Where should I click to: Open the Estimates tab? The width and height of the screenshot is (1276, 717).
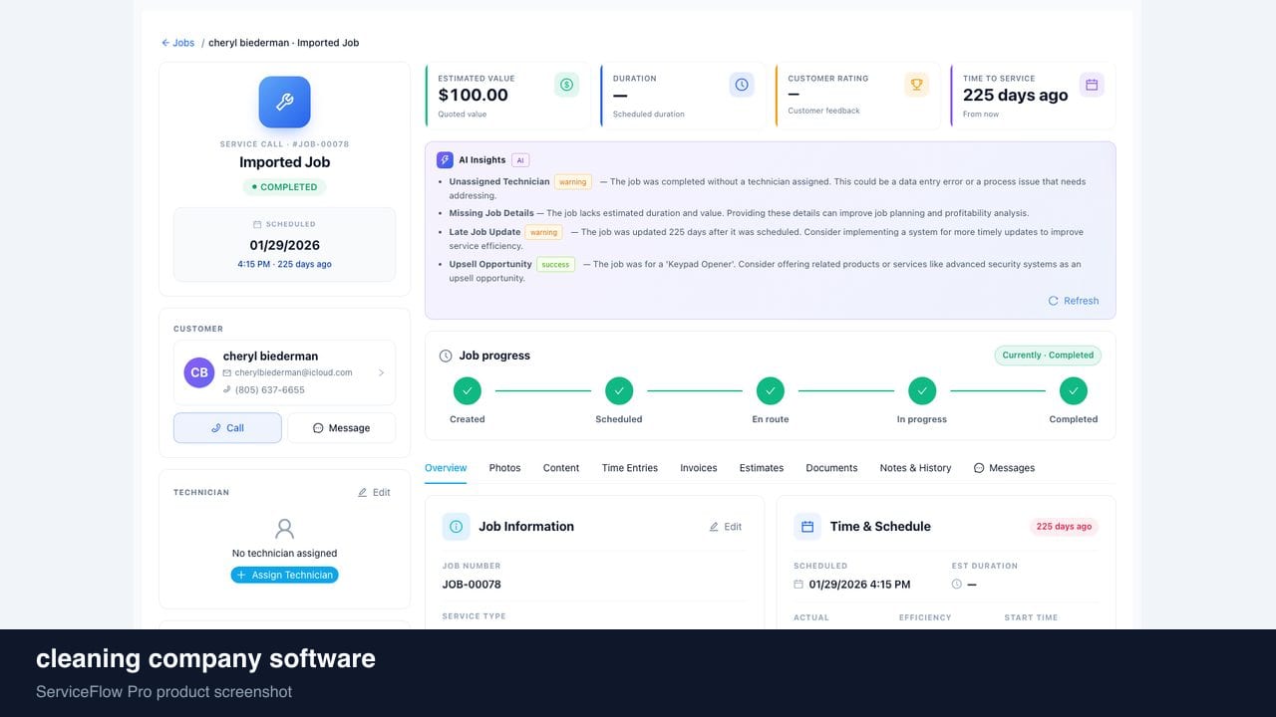coord(762,468)
